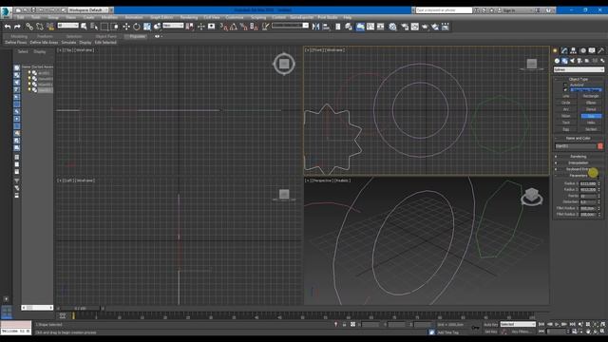Activate Select and Rotate tool
The image size is (608, 342).
point(137,27)
